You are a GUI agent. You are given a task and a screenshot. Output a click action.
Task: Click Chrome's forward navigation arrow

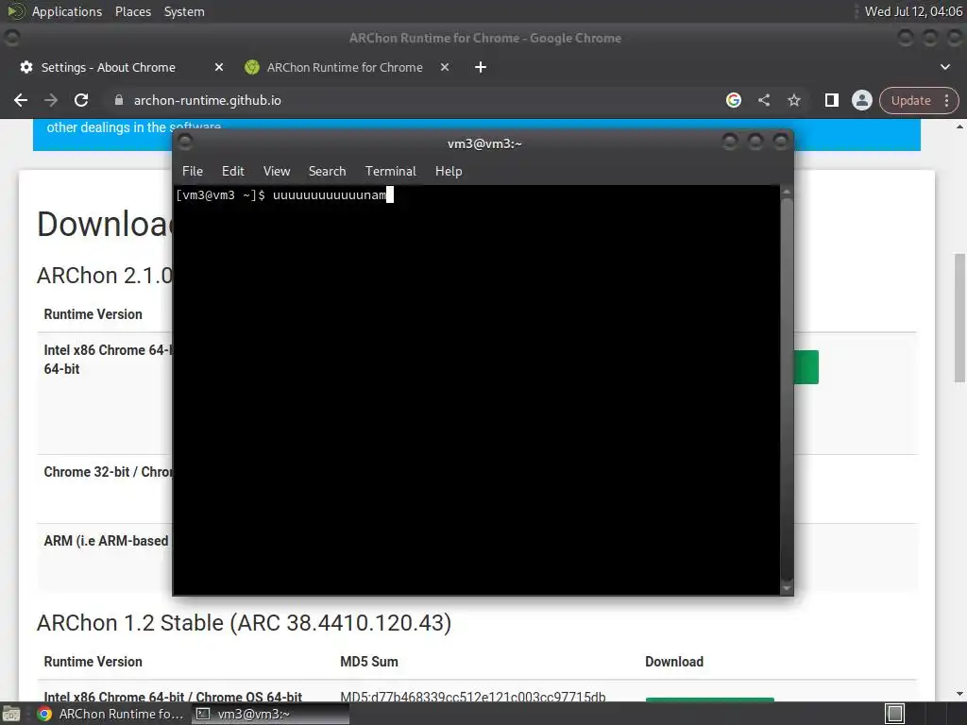51,100
